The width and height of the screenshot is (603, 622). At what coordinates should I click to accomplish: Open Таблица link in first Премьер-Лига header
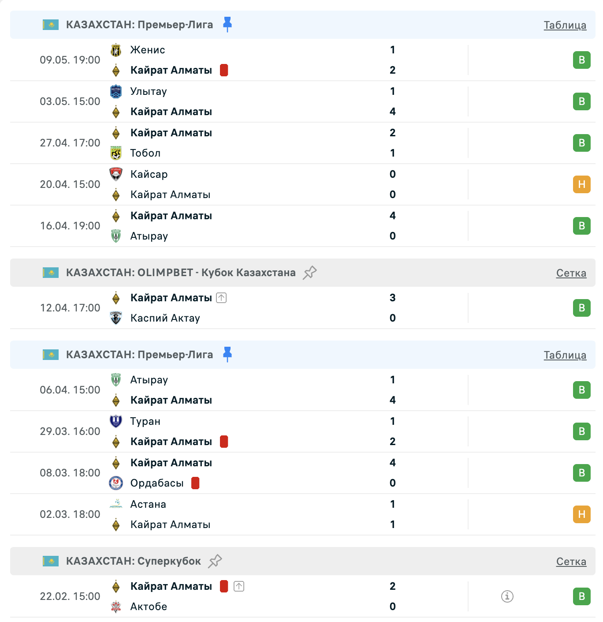(565, 25)
